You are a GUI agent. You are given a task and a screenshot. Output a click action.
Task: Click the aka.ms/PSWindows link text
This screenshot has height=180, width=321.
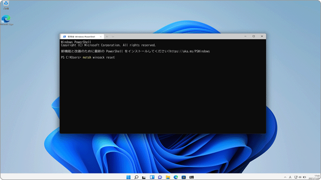click(x=190, y=51)
